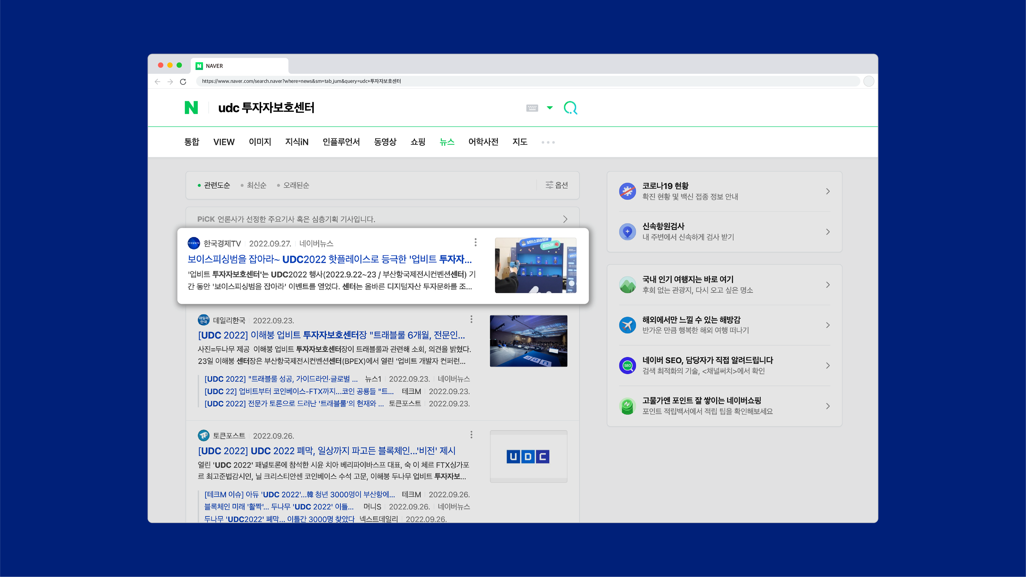Click the conference hall thumbnail image

pyautogui.click(x=528, y=341)
